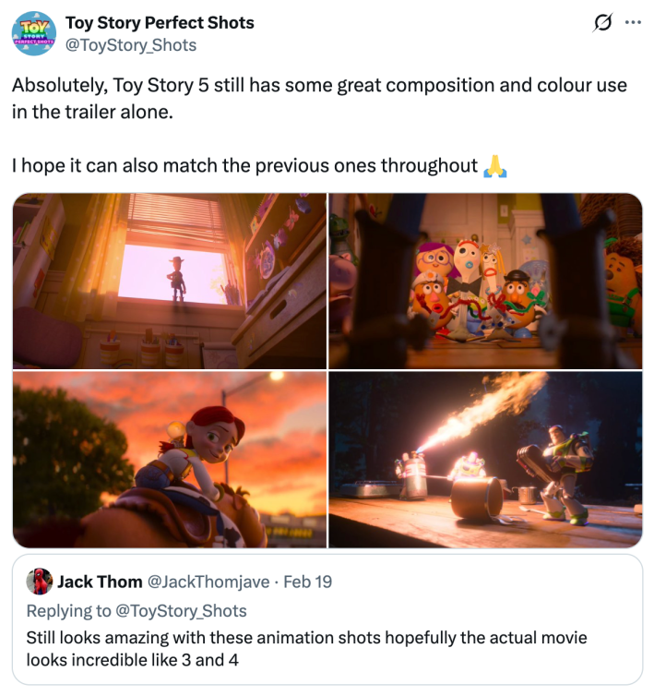Open the tweet's more options menu

(633, 21)
